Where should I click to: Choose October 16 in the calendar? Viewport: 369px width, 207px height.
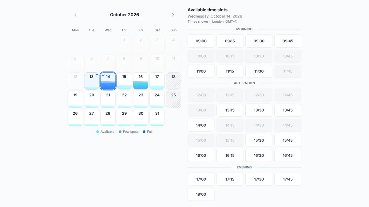pos(141,81)
